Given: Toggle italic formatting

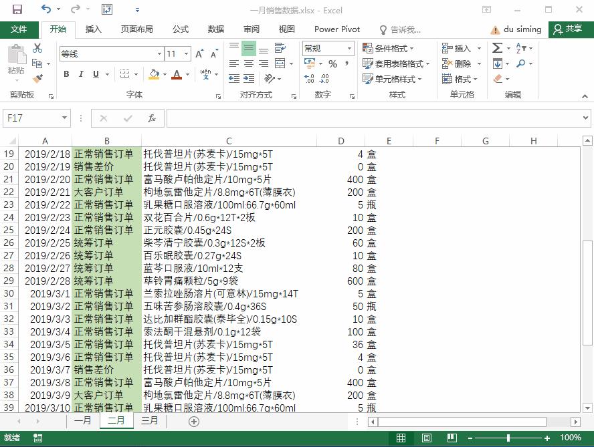Looking at the screenshot, I should point(81,74).
